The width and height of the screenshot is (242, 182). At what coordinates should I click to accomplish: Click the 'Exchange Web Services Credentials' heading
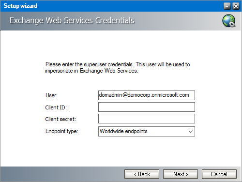72,20
